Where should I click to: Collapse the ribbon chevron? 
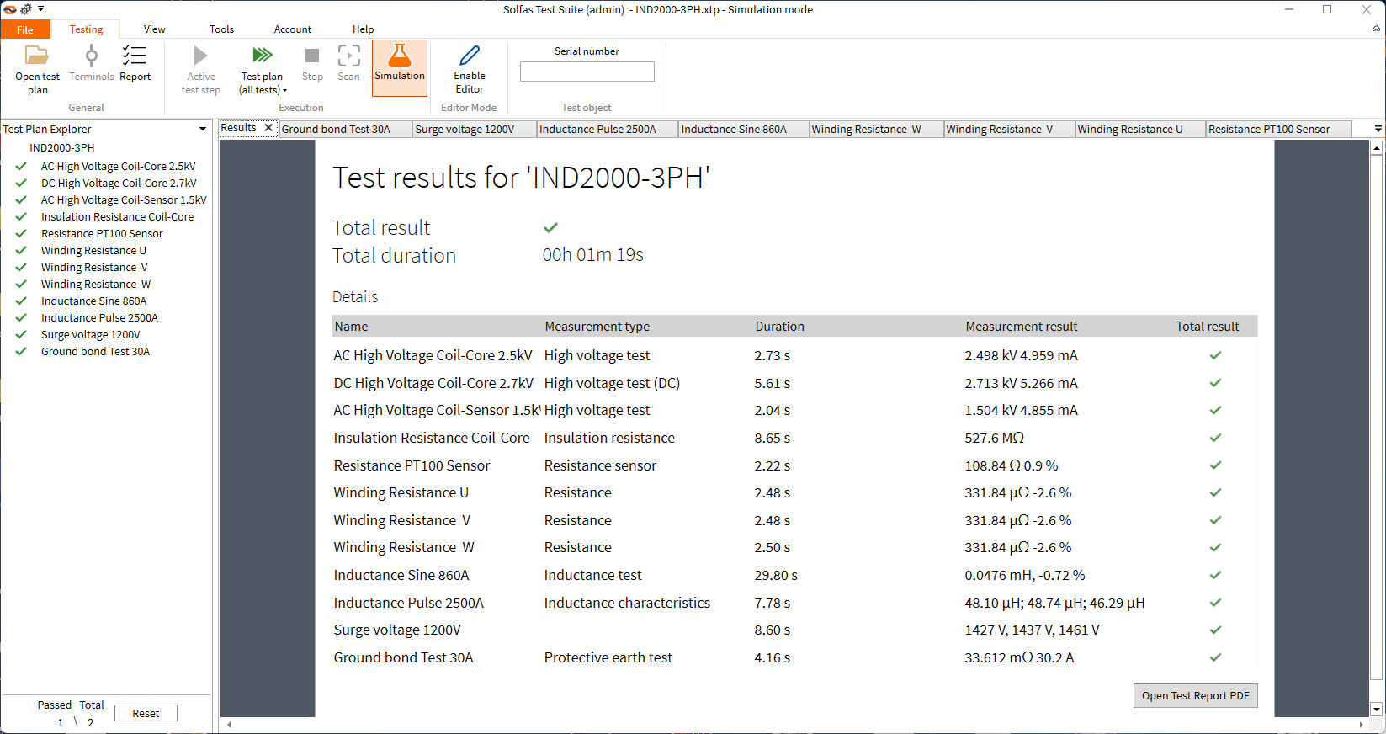click(x=1376, y=29)
